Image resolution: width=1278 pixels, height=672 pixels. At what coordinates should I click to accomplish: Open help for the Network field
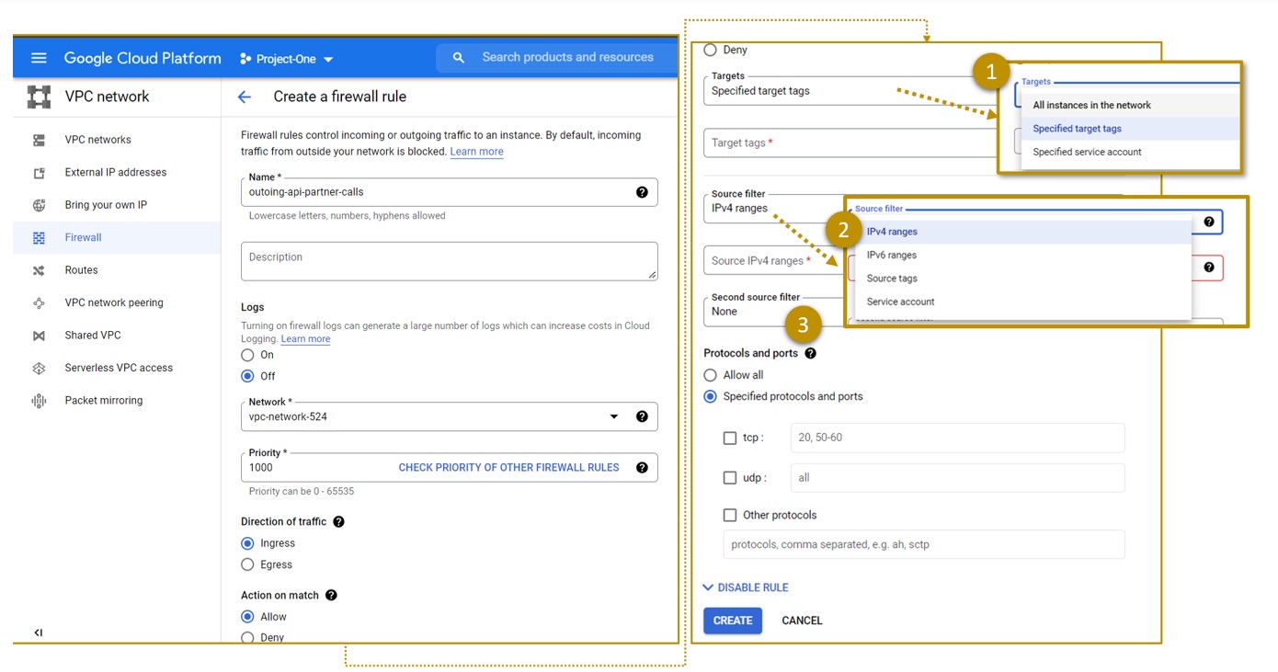tap(642, 416)
